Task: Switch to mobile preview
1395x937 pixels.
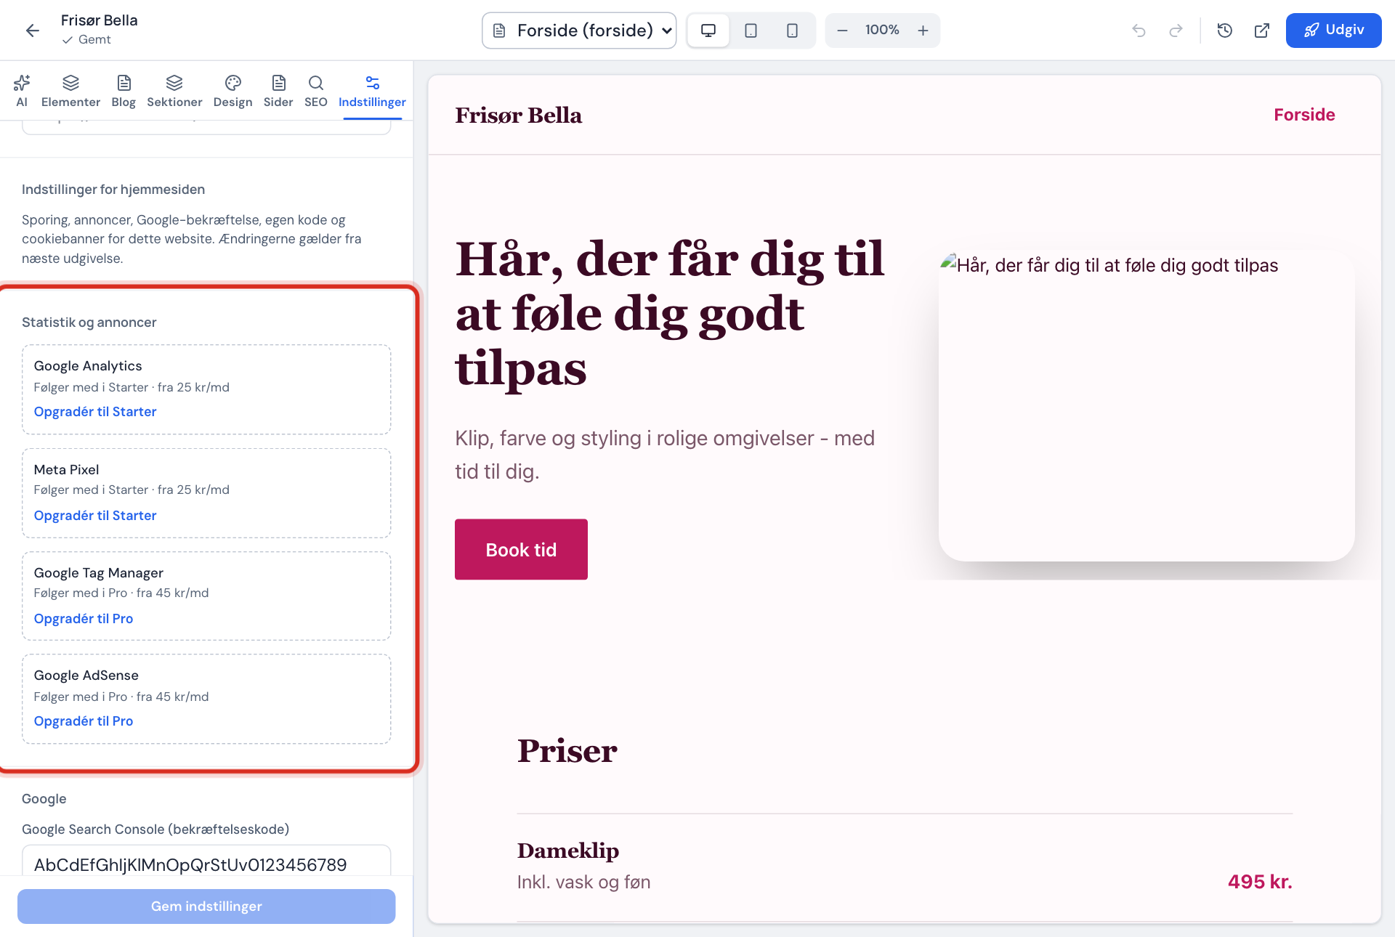Action: point(792,31)
